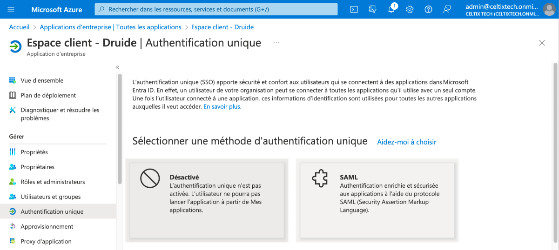The height and width of the screenshot is (250, 559).
Task: Open Propriétés in the sidebar
Action: [x=34, y=152]
